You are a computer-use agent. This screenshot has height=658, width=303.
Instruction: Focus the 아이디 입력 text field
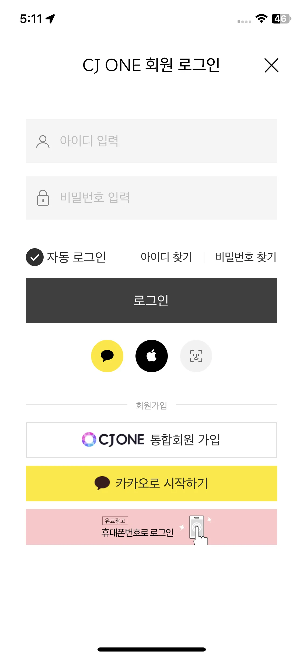pos(151,141)
